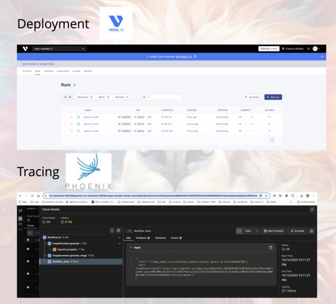Switch to the Trackings tab
The width and height of the screenshot is (336, 304).
pos(48,71)
